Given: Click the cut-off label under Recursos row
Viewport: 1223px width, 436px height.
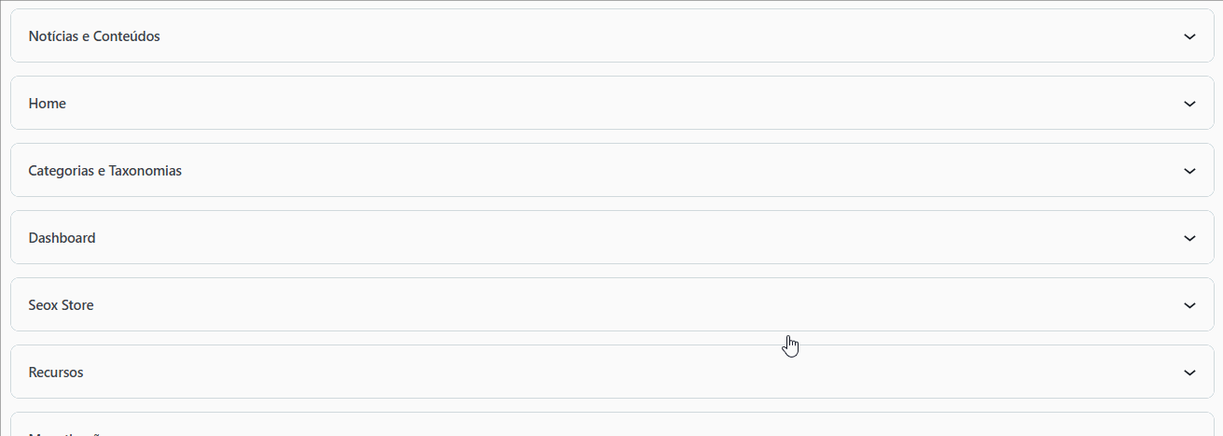Looking at the screenshot, I should tap(63, 433).
